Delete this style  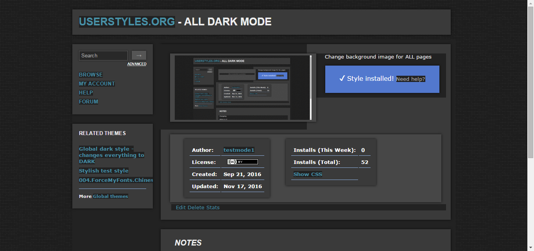(x=196, y=207)
